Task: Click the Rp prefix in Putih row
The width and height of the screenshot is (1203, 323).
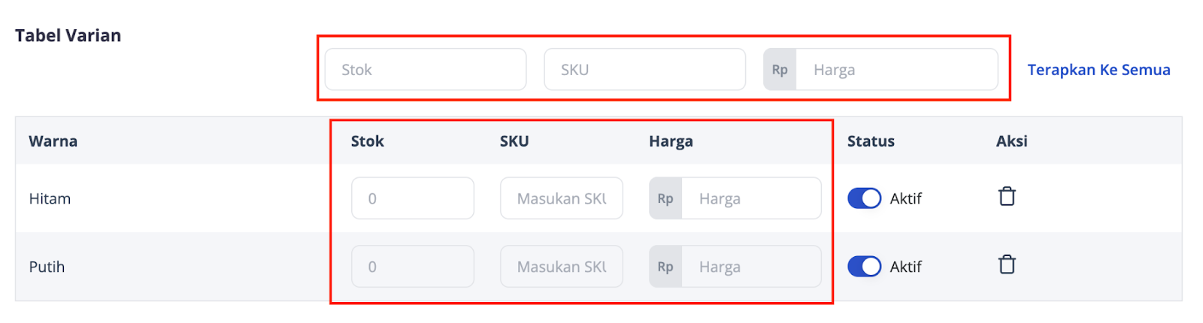Action: click(665, 267)
